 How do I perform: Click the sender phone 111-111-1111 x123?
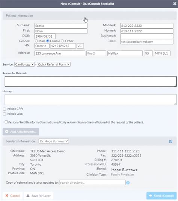tap(125, 151)
